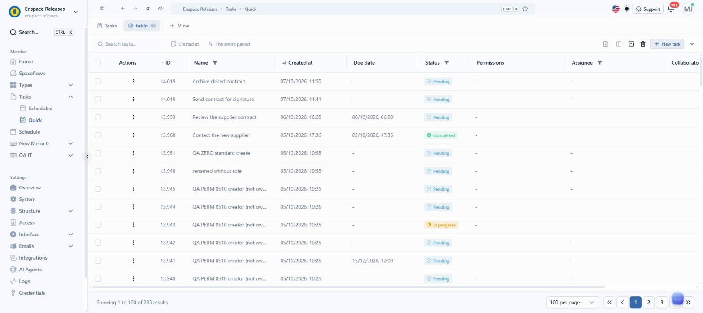The height and width of the screenshot is (313, 703).
Task: Open the In progress status badge
Action: click(441, 225)
